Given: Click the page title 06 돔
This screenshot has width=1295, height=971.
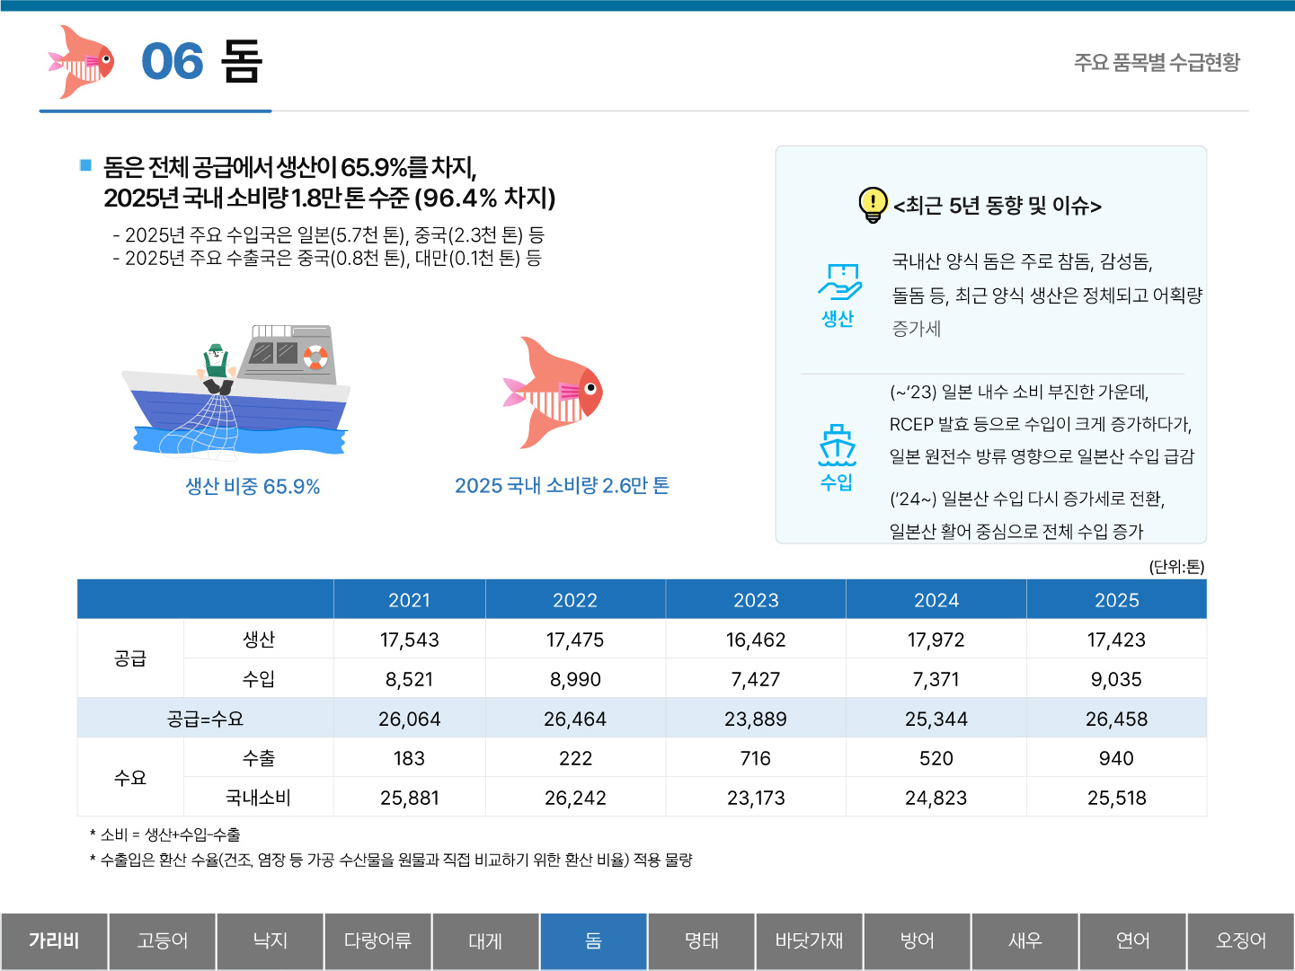Looking at the screenshot, I should [201, 61].
